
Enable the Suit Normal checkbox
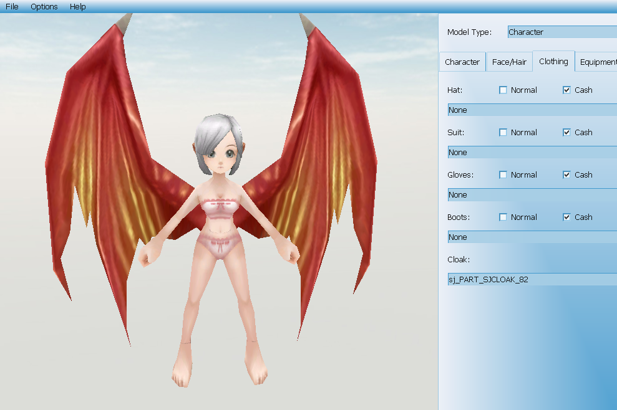(x=503, y=132)
